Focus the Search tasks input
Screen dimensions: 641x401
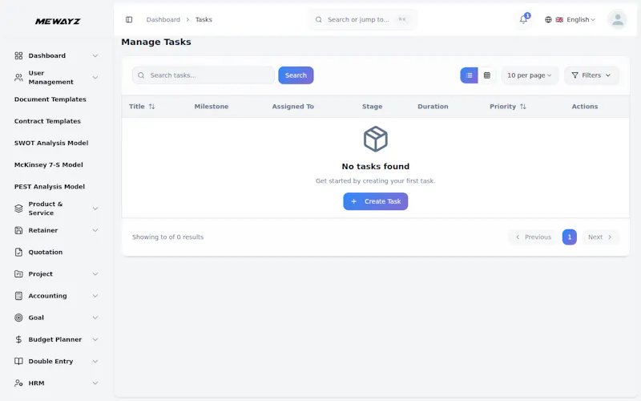point(204,75)
